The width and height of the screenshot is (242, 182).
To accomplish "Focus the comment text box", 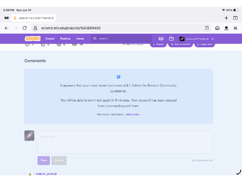I will pyautogui.click(x=125, y=142).
